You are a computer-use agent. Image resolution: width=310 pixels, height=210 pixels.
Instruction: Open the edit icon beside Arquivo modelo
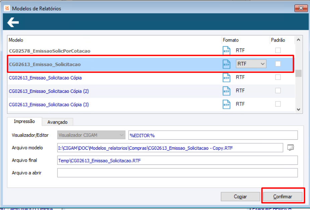pos(291,147)
